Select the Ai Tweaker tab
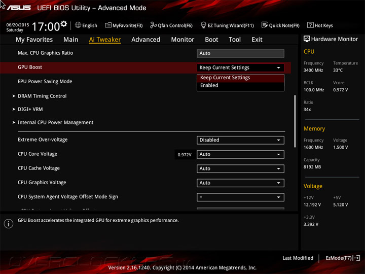 click(x=105, y=40)
